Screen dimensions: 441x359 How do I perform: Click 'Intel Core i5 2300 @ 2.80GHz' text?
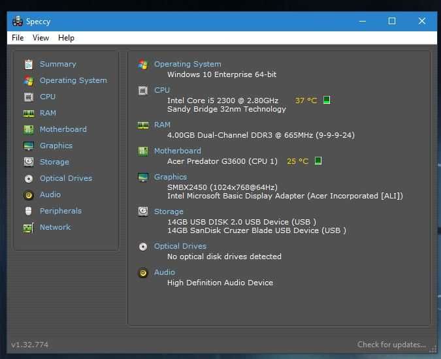coord(223,101)
